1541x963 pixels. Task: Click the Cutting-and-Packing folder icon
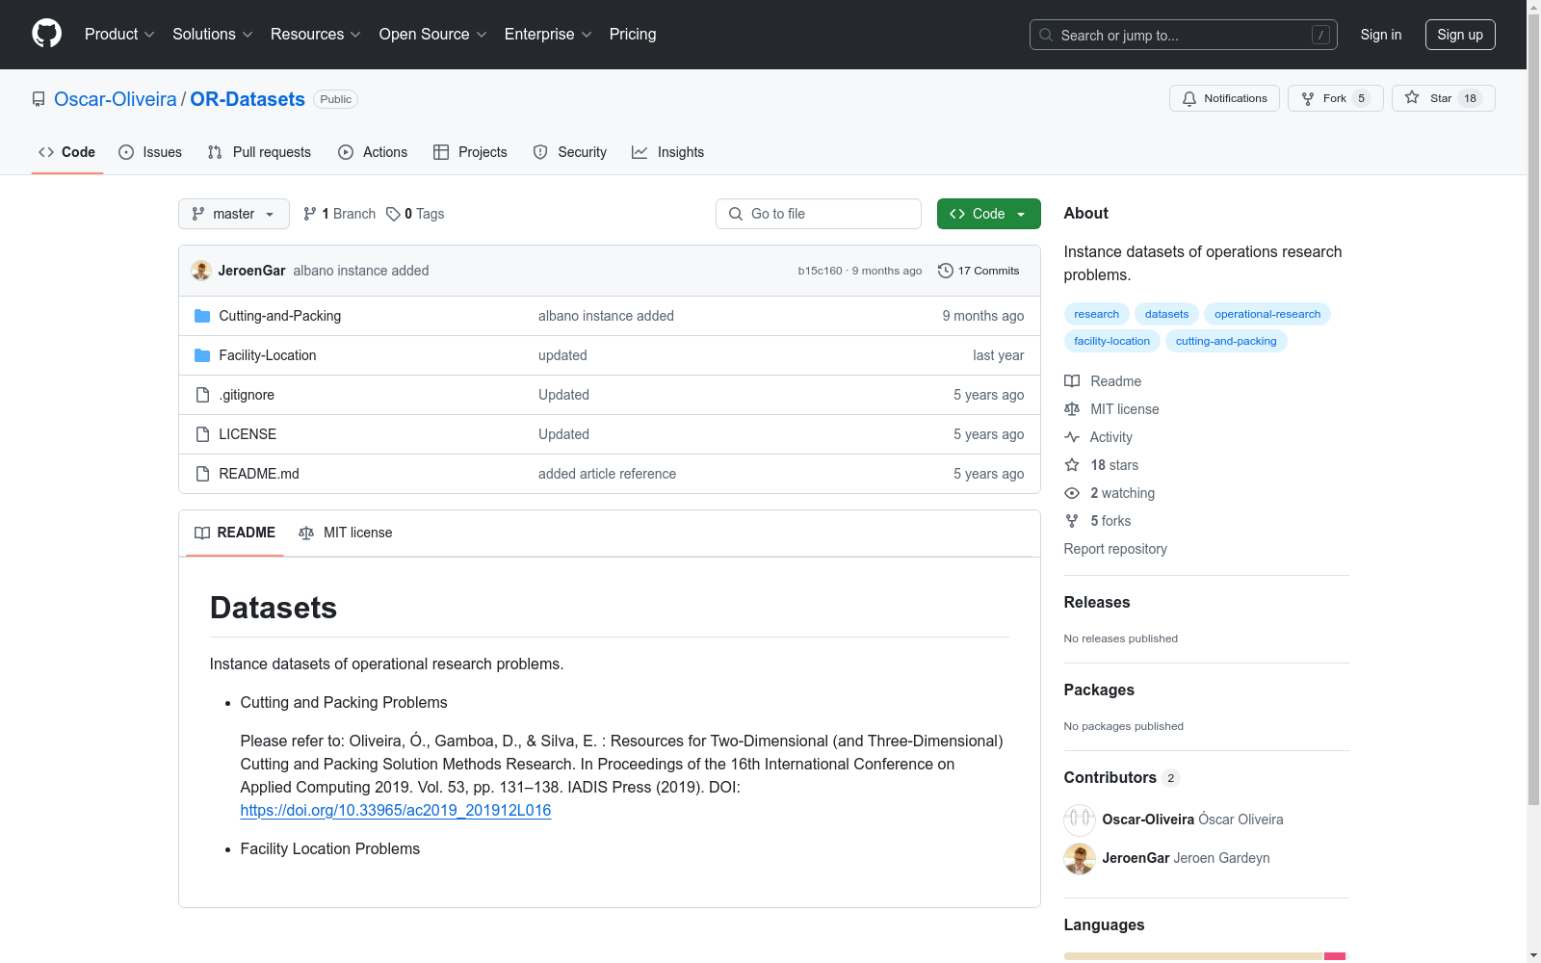[202, 316]
